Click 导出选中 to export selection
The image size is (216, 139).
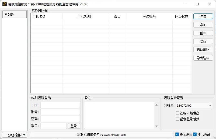203,58
